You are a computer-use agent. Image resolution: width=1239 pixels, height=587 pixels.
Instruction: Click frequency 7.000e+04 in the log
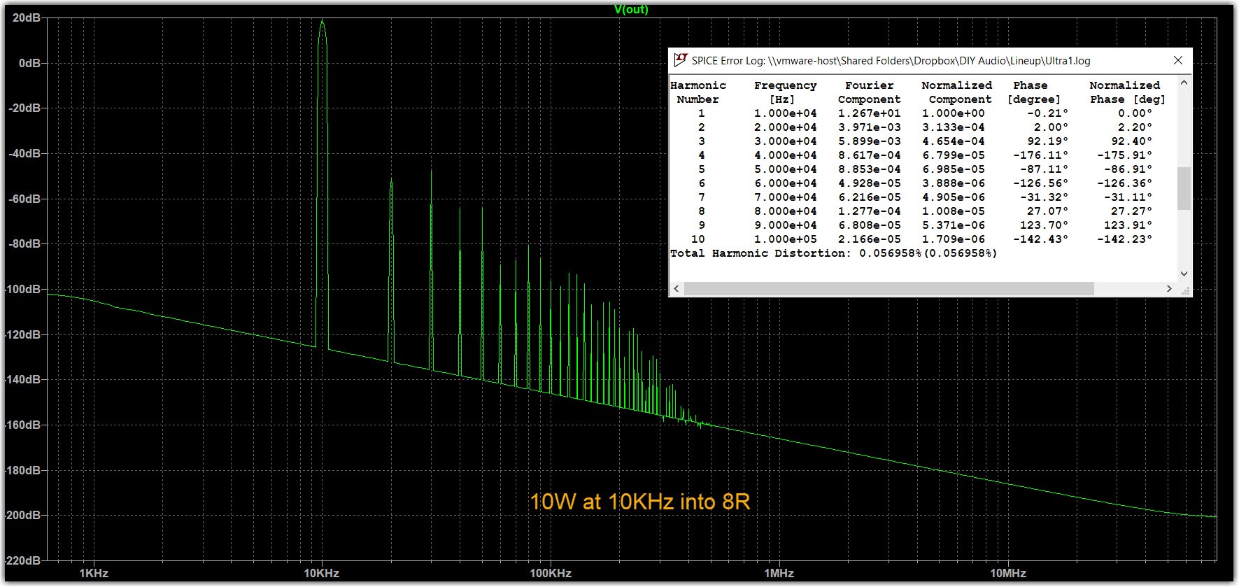point(785,197)
